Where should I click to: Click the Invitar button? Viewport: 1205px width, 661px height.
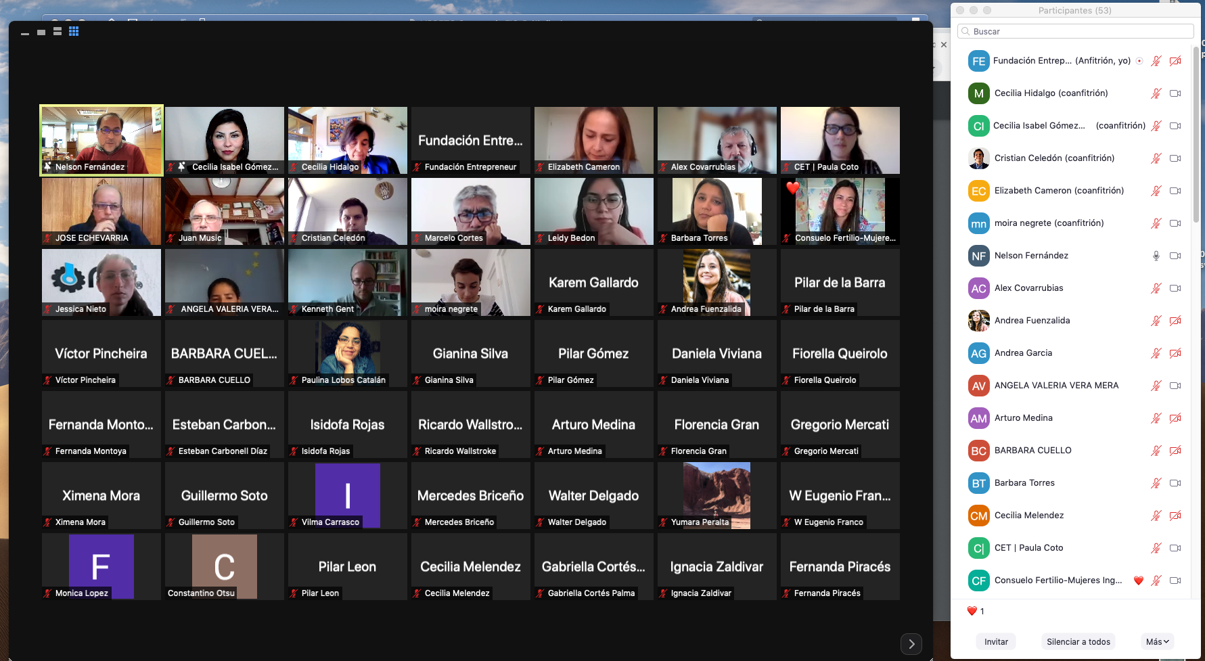[x=996, y=641]
